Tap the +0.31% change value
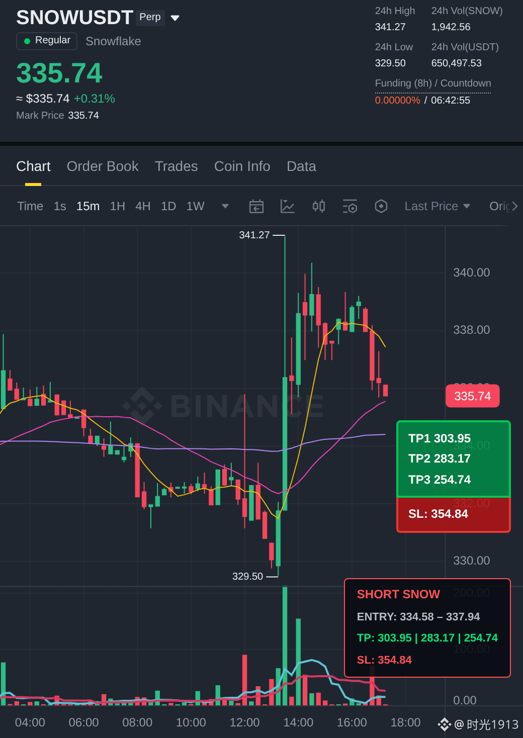This screenshot has width=523, height=738. 95,99
